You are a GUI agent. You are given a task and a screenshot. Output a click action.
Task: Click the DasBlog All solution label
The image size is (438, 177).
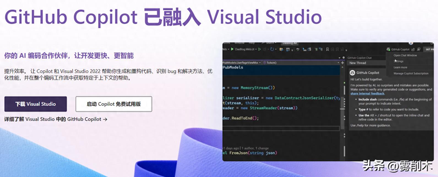[x=290, y=43]
